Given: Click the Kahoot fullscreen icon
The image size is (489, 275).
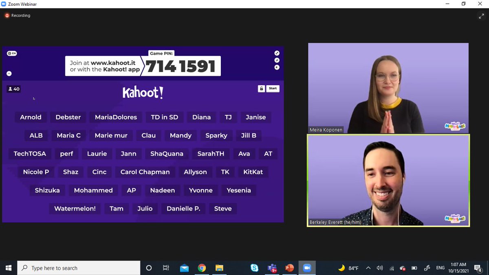Looking at the screenshot, I should [277, 53].
